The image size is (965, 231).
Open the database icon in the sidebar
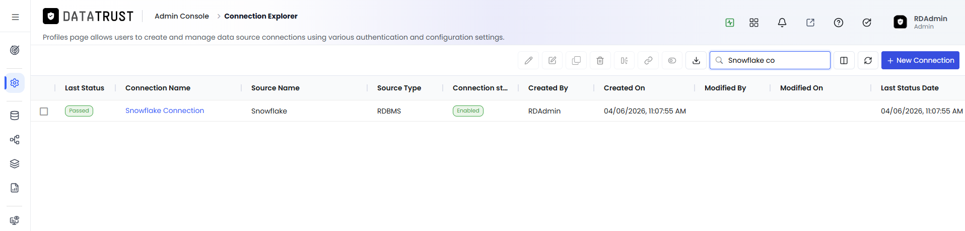pos(15,115)
